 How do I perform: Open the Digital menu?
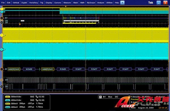point(24,3)
